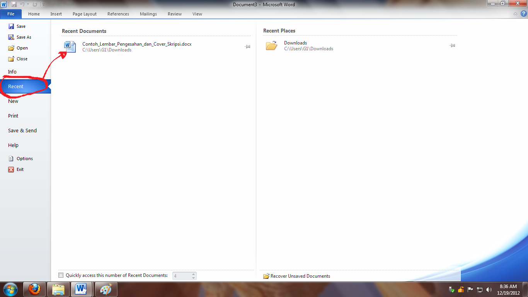This screenshot has width=528, height=297.
Task: Increase the recent documents count with up arrow
Action: tap(194, 274)
